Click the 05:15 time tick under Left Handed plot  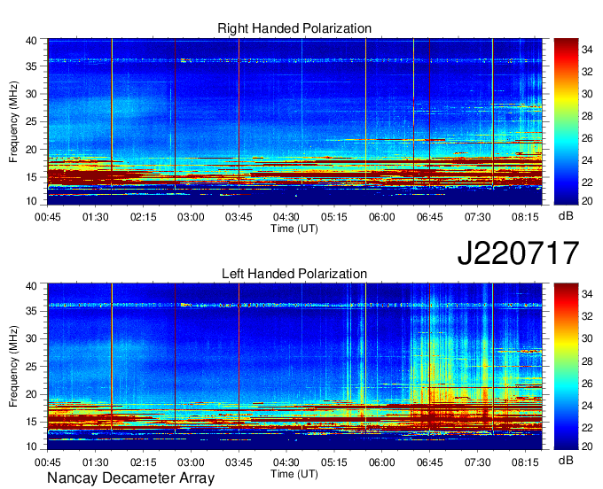point(333,462)
